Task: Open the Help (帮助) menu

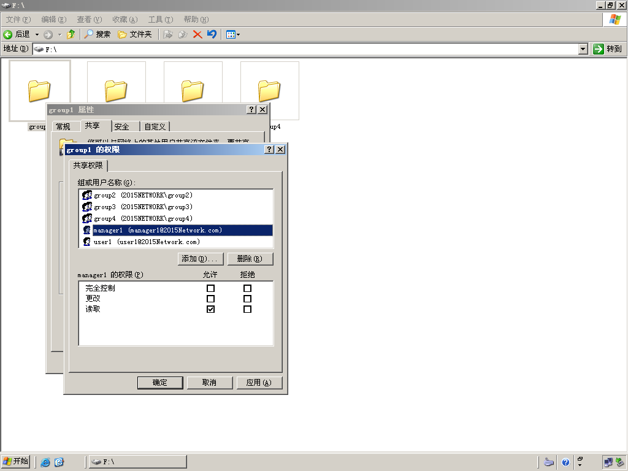Action: pos(196,19)
